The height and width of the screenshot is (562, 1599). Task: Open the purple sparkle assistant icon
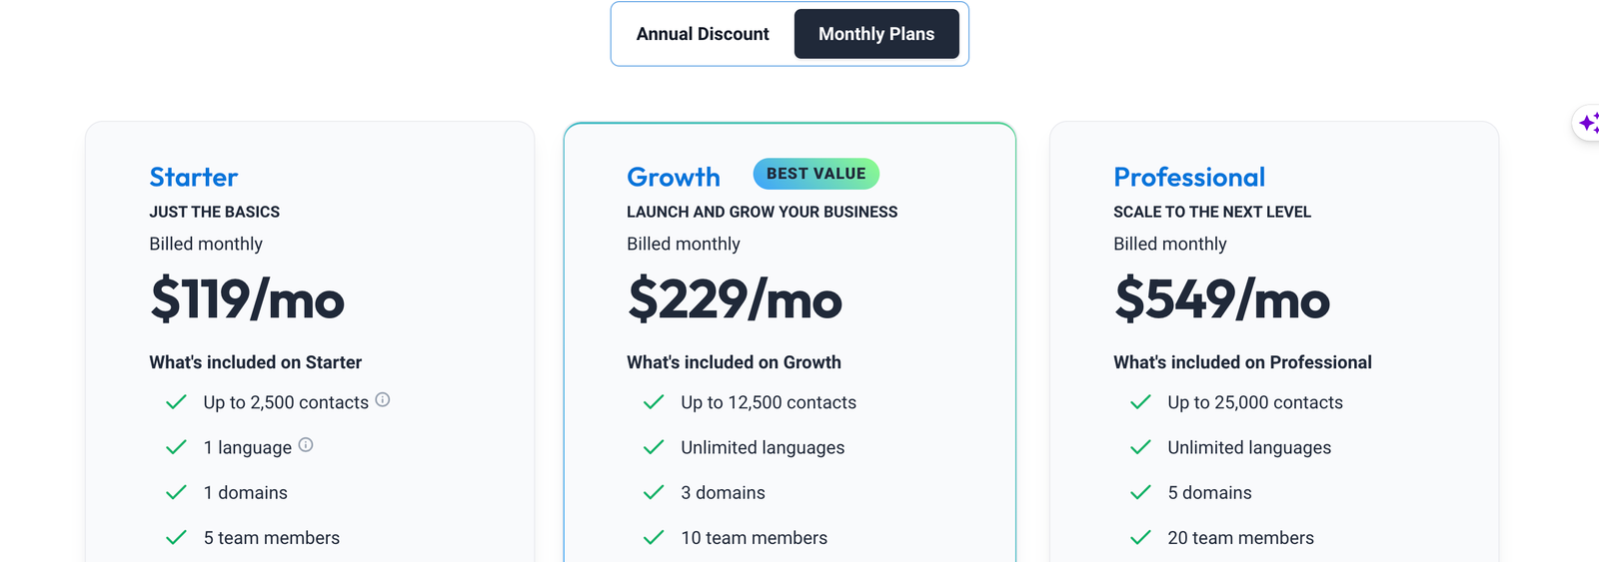pos(1588,124)
